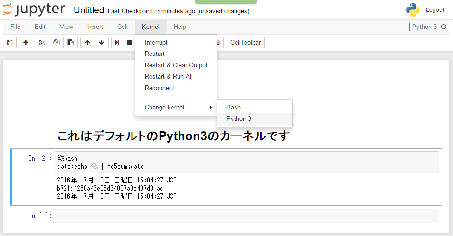The height and width of the screenshot is (236, 453).
Task: Run cell and select next icon
Action: point(117,43)
